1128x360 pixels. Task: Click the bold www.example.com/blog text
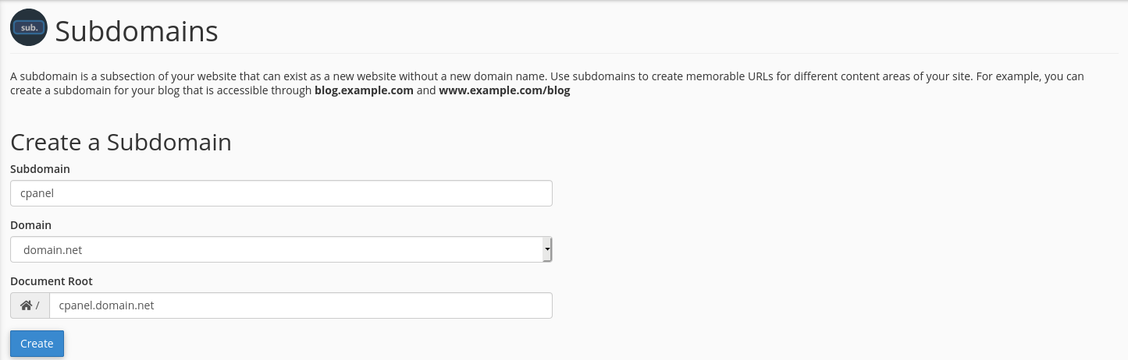click(x=504, y=90)
